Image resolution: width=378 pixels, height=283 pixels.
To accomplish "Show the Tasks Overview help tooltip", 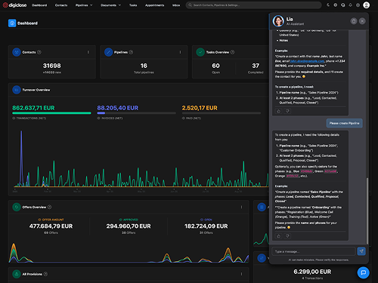I will click(x=232, y=52).
